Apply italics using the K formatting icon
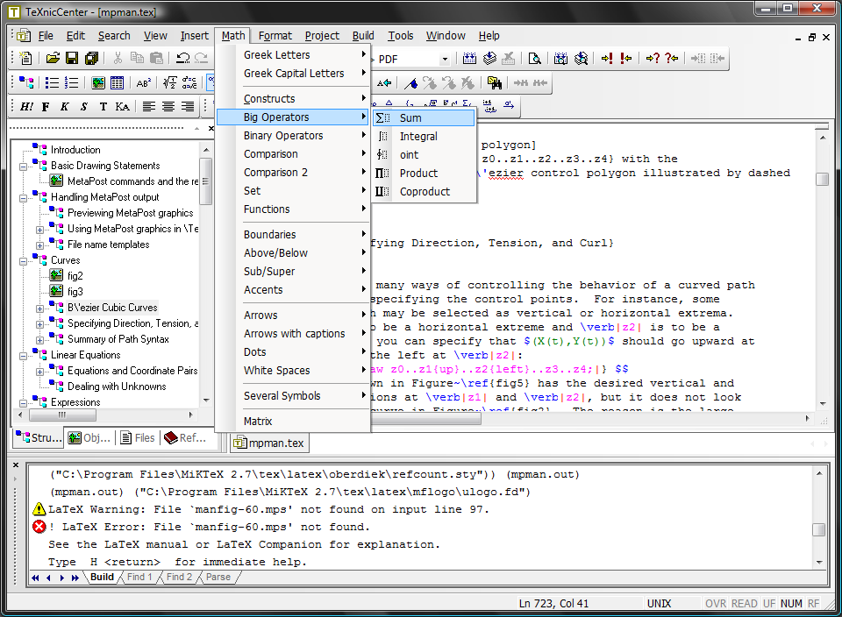Screen dimensions: 842x617 point(65,107)
